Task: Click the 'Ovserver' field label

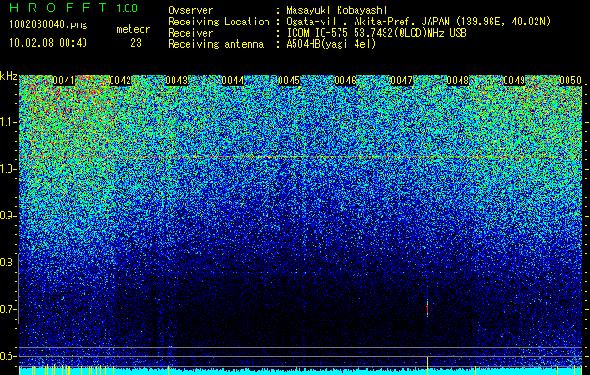Action: pyautogui.click(x=190, y=10)
